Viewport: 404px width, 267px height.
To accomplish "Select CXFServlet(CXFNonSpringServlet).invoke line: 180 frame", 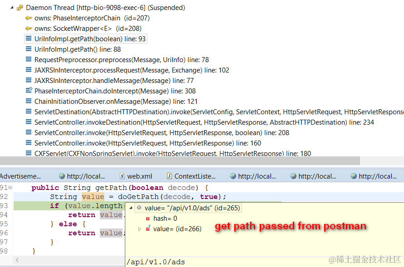I will (x=172, y=153).
